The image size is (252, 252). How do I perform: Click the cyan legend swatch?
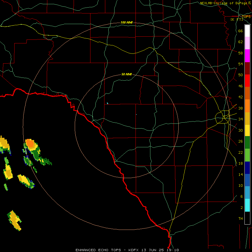pos(247,205)
